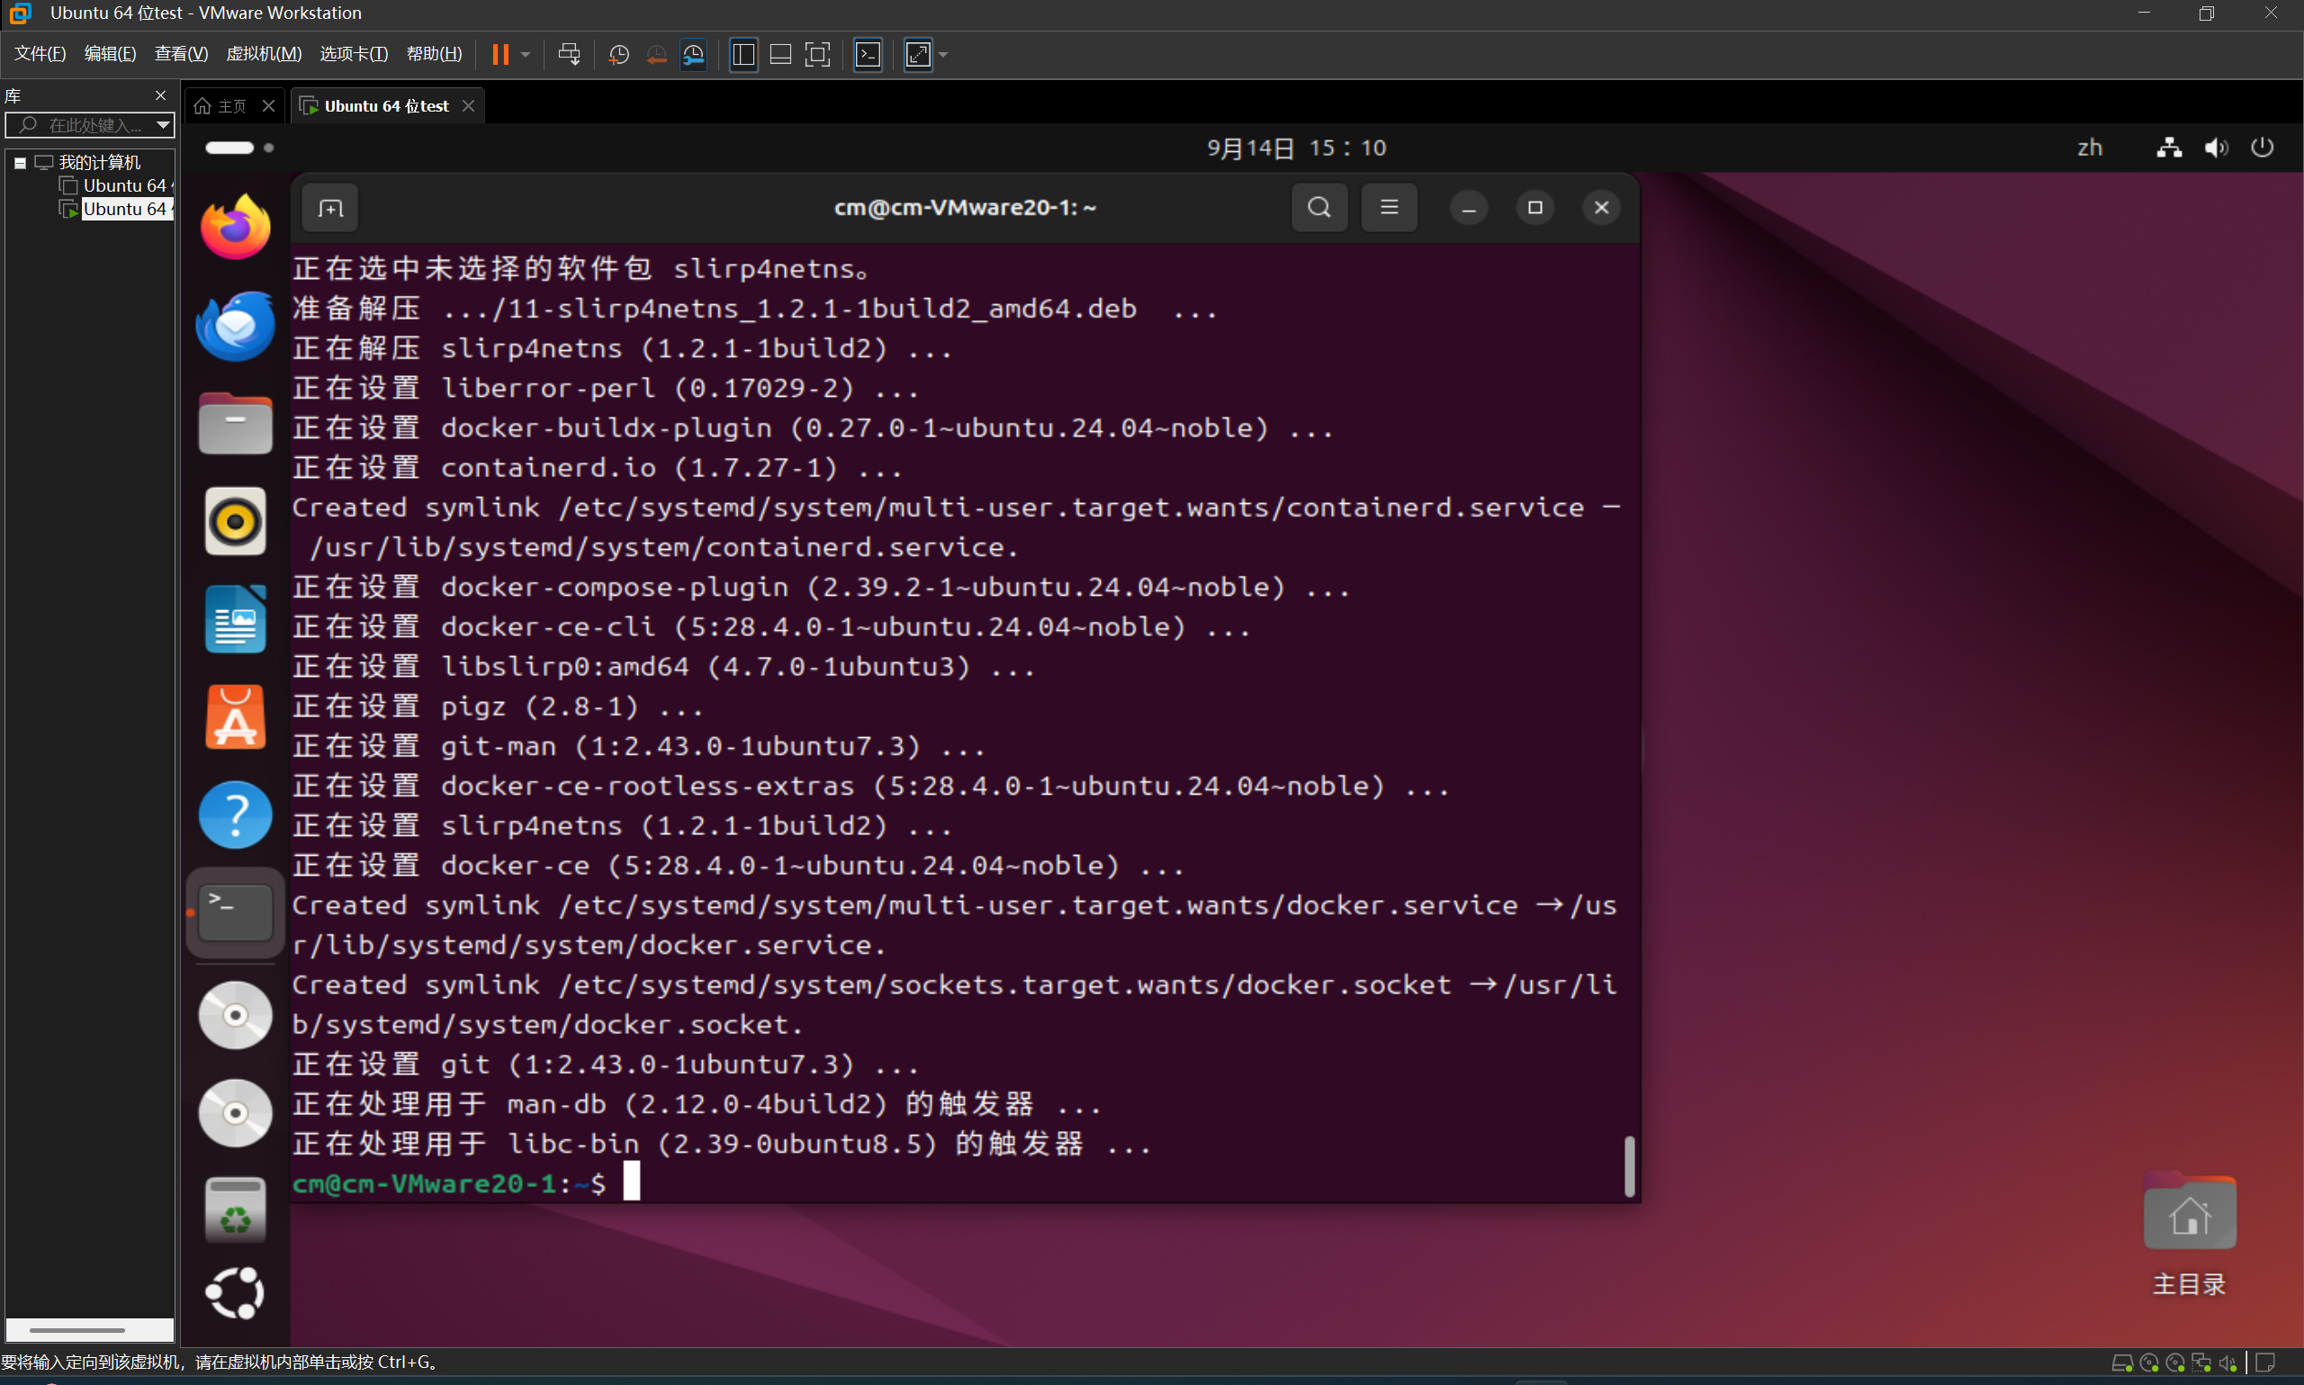Open VMware console view icon

point(868,54)
